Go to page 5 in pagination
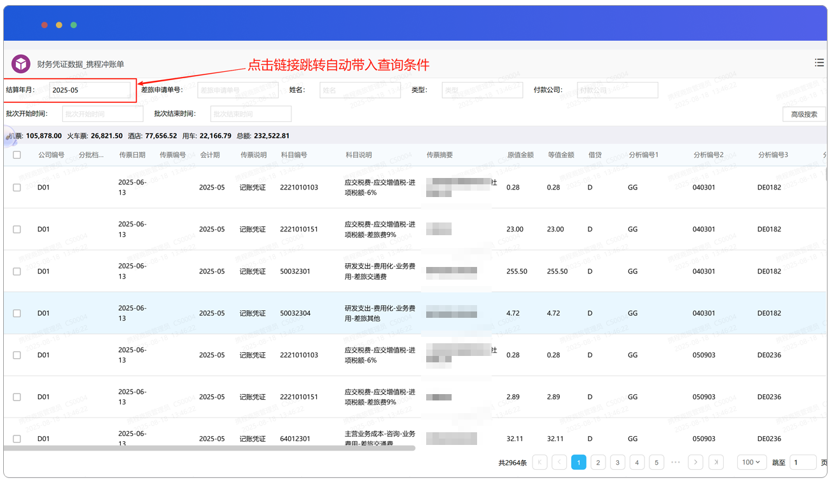 [656, 462]
